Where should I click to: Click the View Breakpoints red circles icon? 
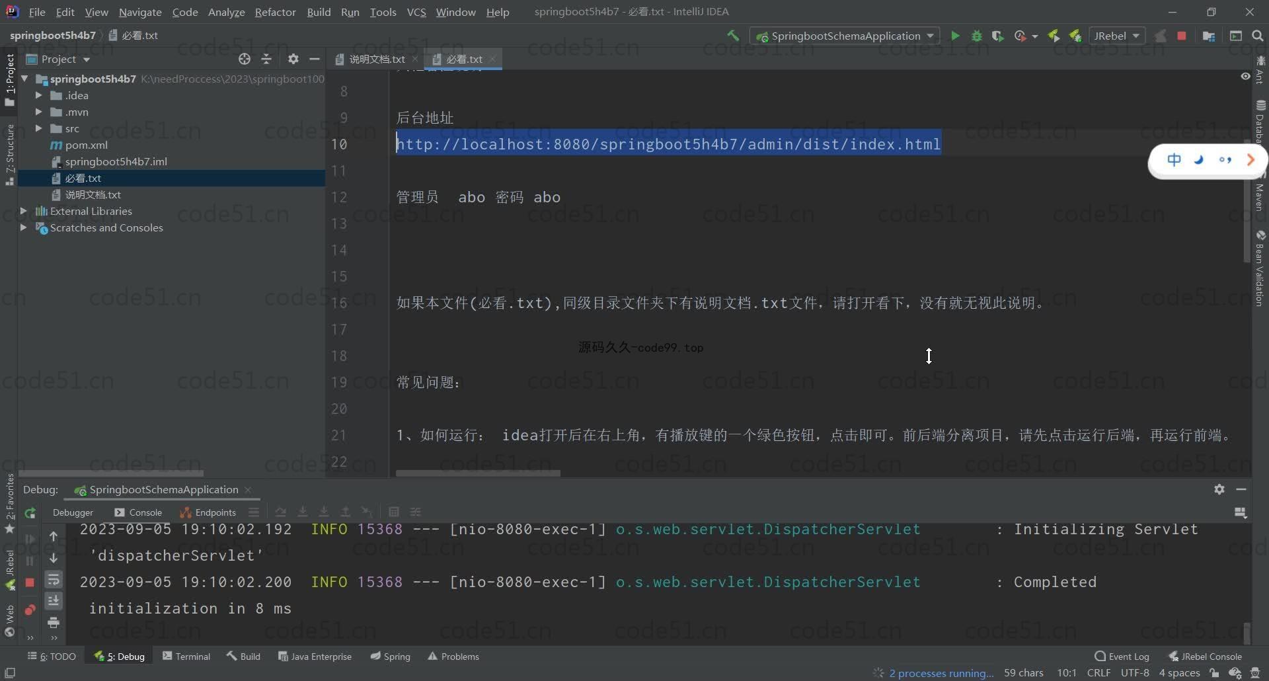coord(30,610)
